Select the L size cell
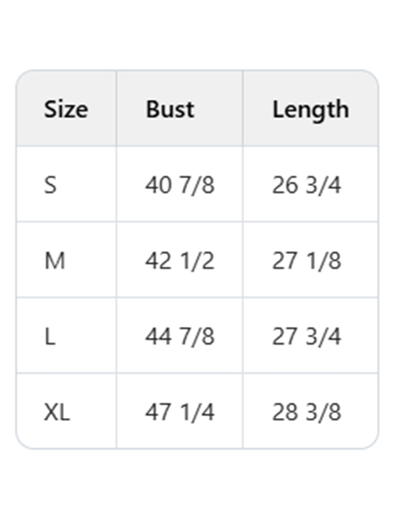Screen dimensions: 393x516 [50, 337]
